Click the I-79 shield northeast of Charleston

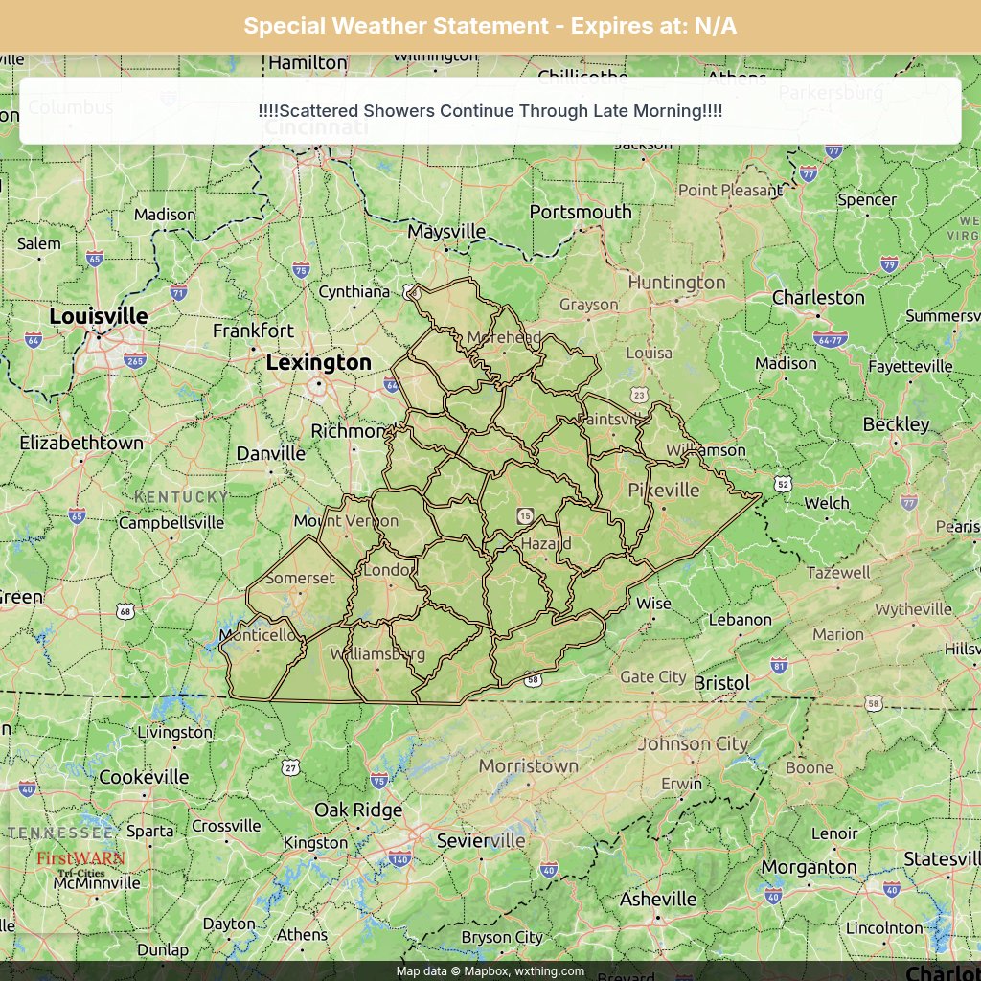889,264
